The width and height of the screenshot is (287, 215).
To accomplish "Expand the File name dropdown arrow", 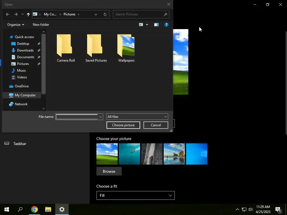I will 101,117.
